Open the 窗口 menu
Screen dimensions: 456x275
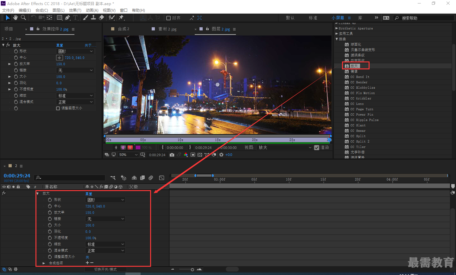(x=124, y=10)
